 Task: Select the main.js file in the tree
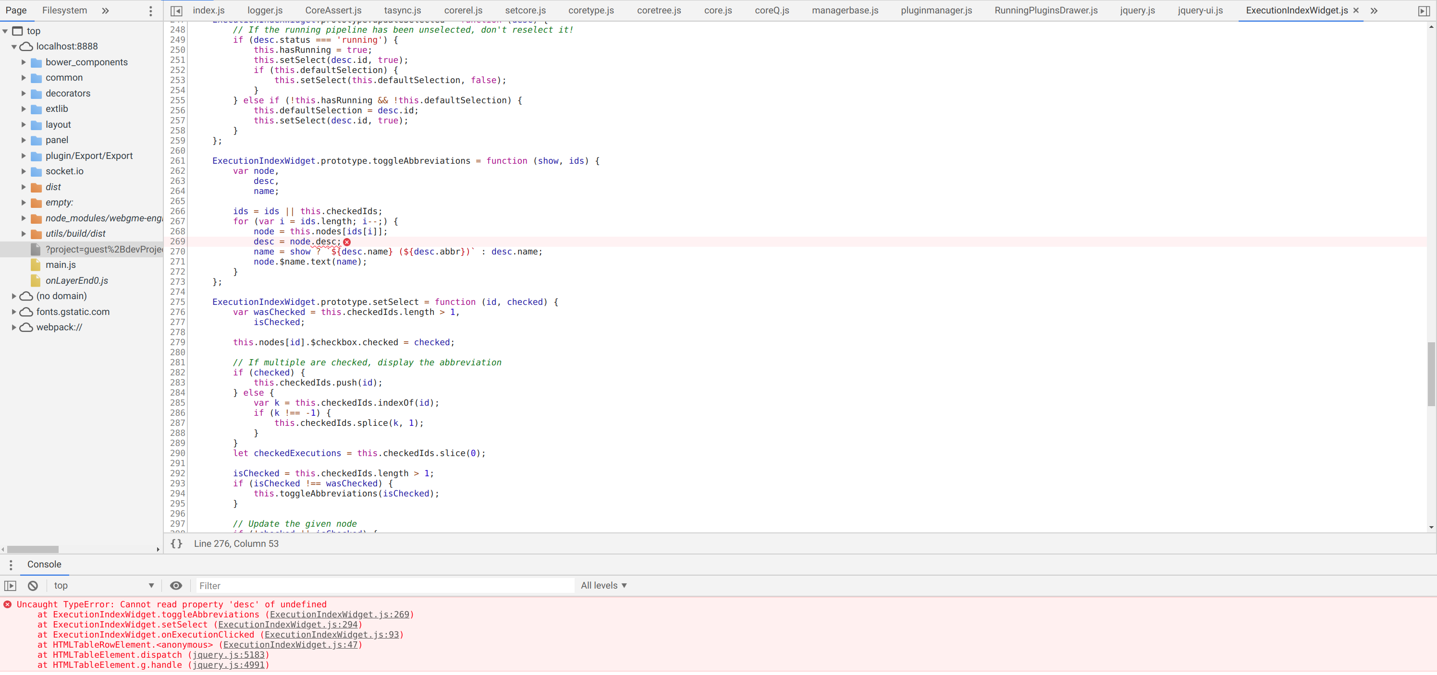pos(61,265)
